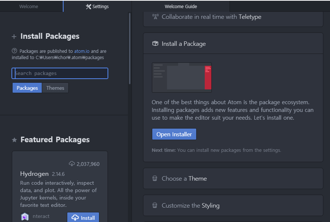Click the package box icon
Screen dimensions: 330x222
point(155,44)
